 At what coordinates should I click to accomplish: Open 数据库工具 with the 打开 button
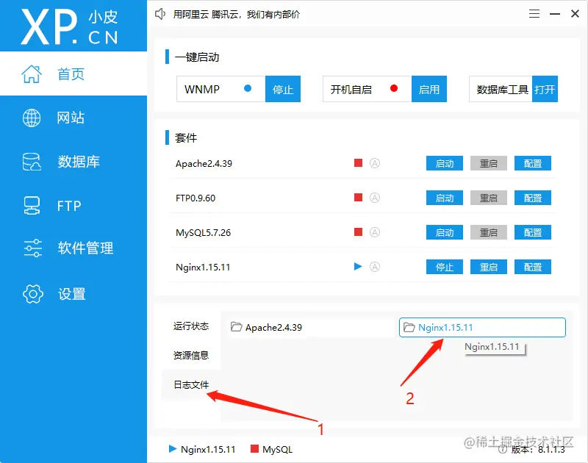click(545, 89)
